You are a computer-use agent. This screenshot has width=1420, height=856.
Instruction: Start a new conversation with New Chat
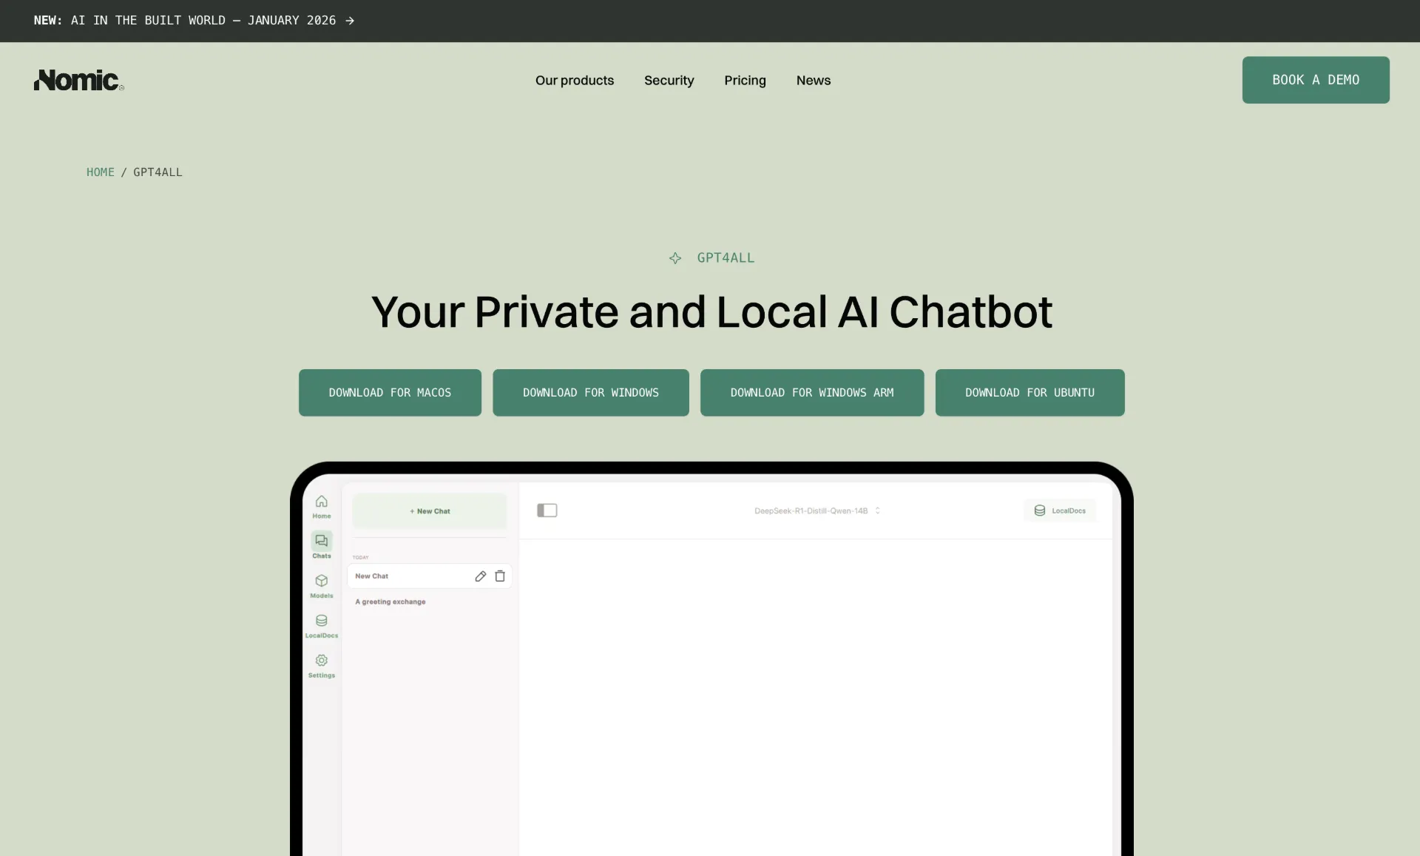(x=429, y=510)
